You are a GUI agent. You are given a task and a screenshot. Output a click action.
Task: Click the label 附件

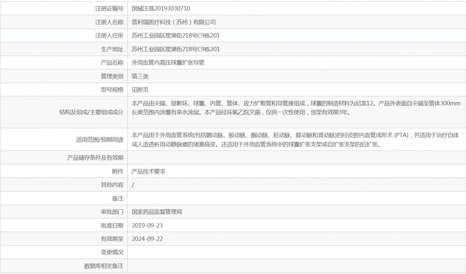coord(118,171)
